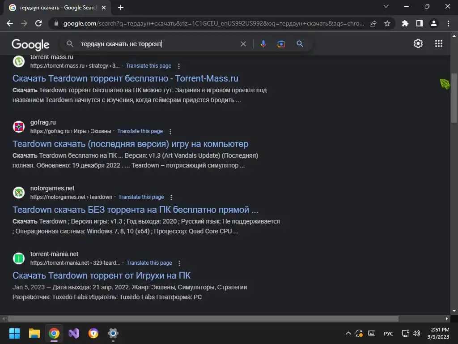Open a new browser tab
458x344 pixels.
coord(121,8)
